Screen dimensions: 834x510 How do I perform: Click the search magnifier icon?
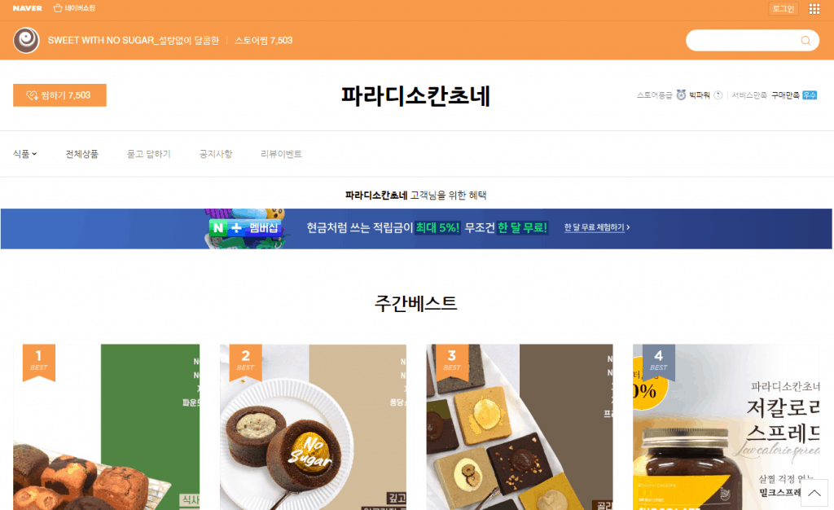[x=805, y=41]
